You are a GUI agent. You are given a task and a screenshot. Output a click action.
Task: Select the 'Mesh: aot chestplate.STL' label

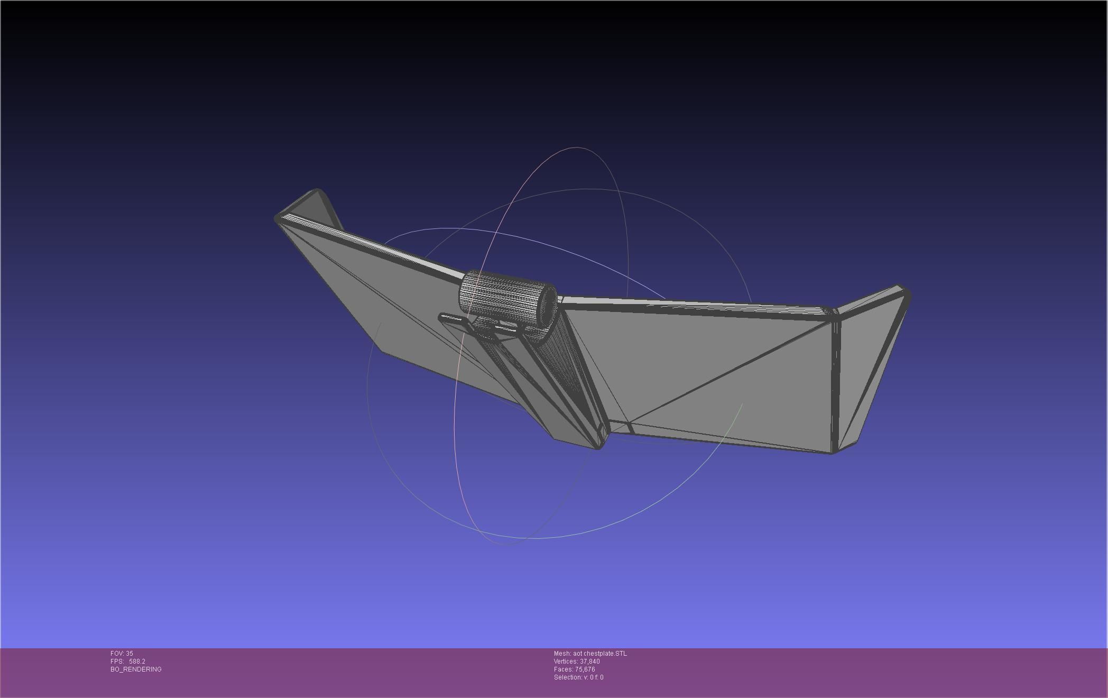click(x=590, y=654)
